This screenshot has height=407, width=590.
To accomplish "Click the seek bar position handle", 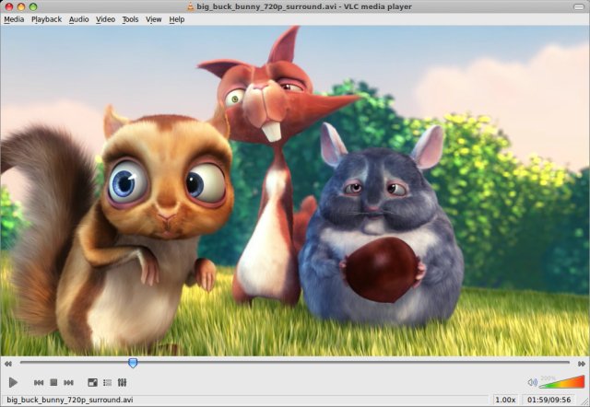I will pos(133,363).
